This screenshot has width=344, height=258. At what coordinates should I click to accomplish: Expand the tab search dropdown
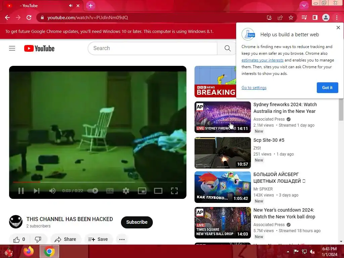coord(304,6)
